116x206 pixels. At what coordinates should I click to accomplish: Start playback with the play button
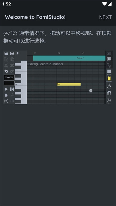click(x=6, y=89)
